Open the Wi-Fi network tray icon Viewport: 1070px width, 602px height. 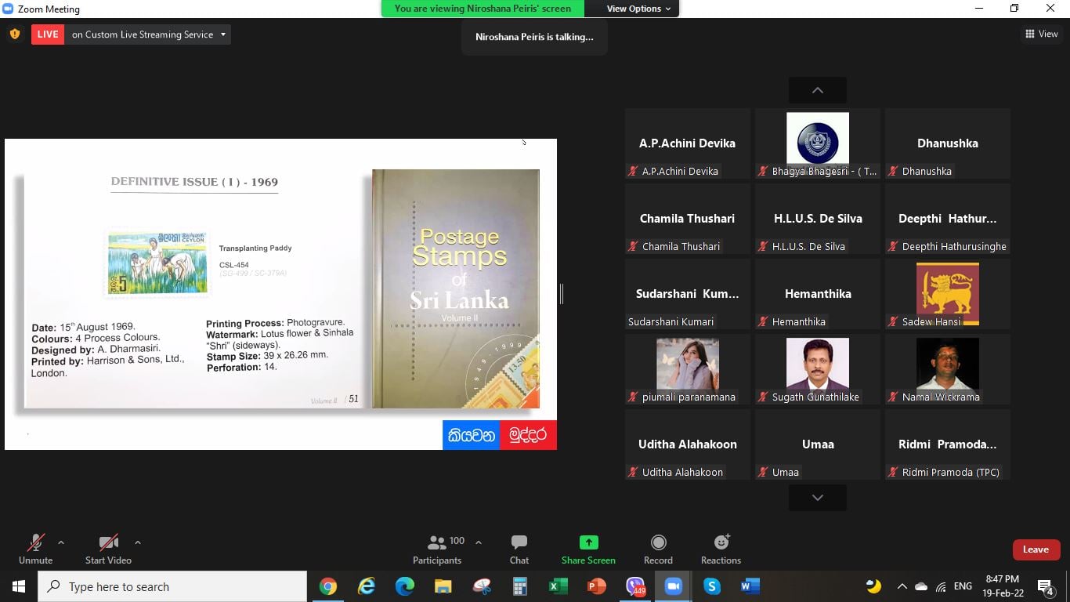tap(941, 586)
